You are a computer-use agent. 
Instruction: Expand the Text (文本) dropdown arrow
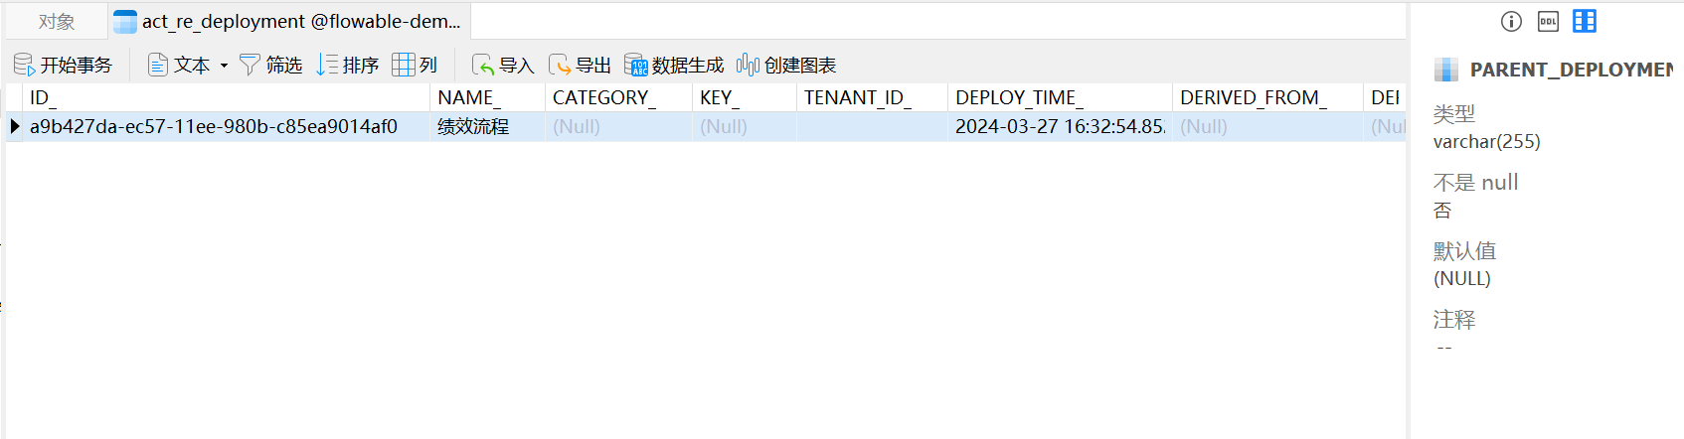pyautogui.click(x=224, y=66)
